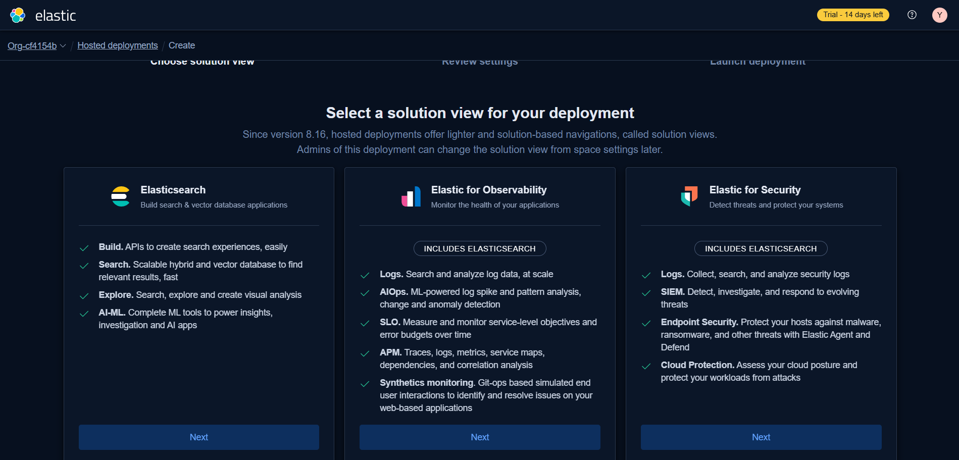Click Includes Elasticsearch badge in Observability card
This screenshot has width=959, height=460.
pyautogui.click(x=480, y=248)
